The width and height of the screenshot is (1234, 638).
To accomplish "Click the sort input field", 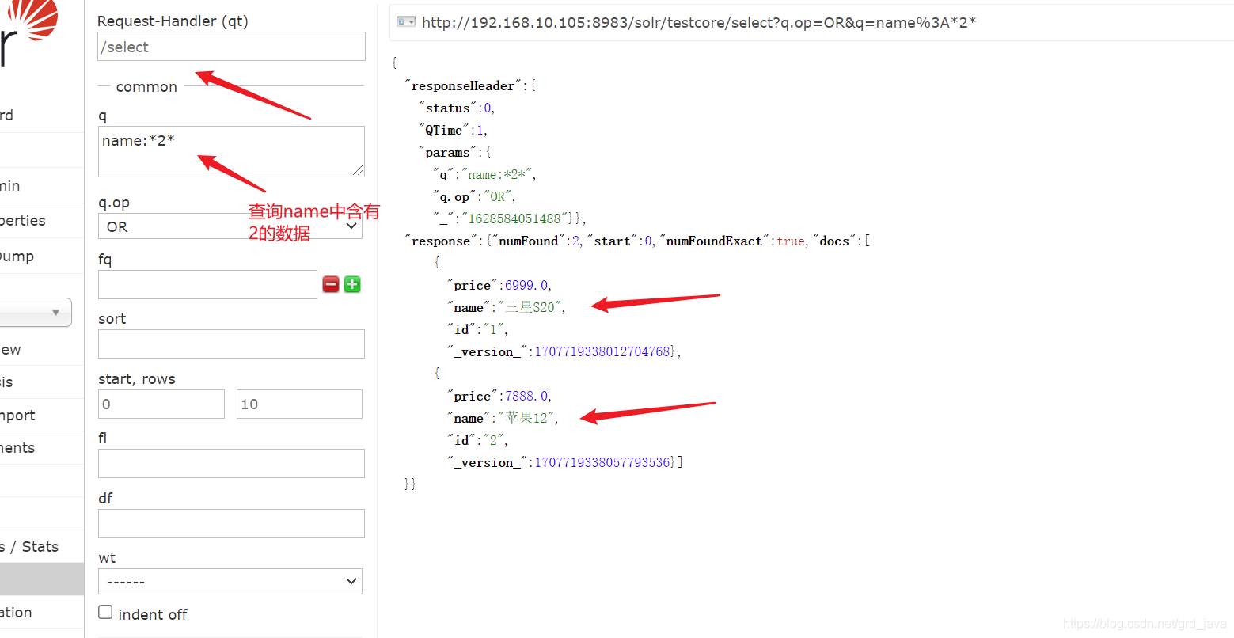I will coord(231,344).
